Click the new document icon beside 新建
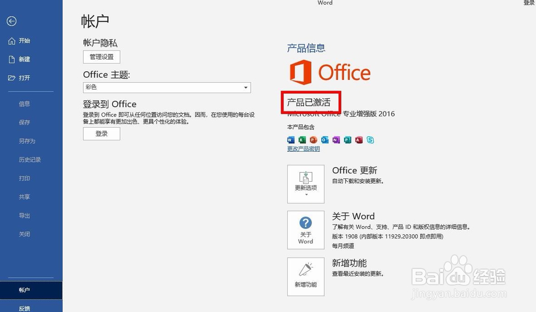Screen dimensions: 536x312 click(12, 59)
